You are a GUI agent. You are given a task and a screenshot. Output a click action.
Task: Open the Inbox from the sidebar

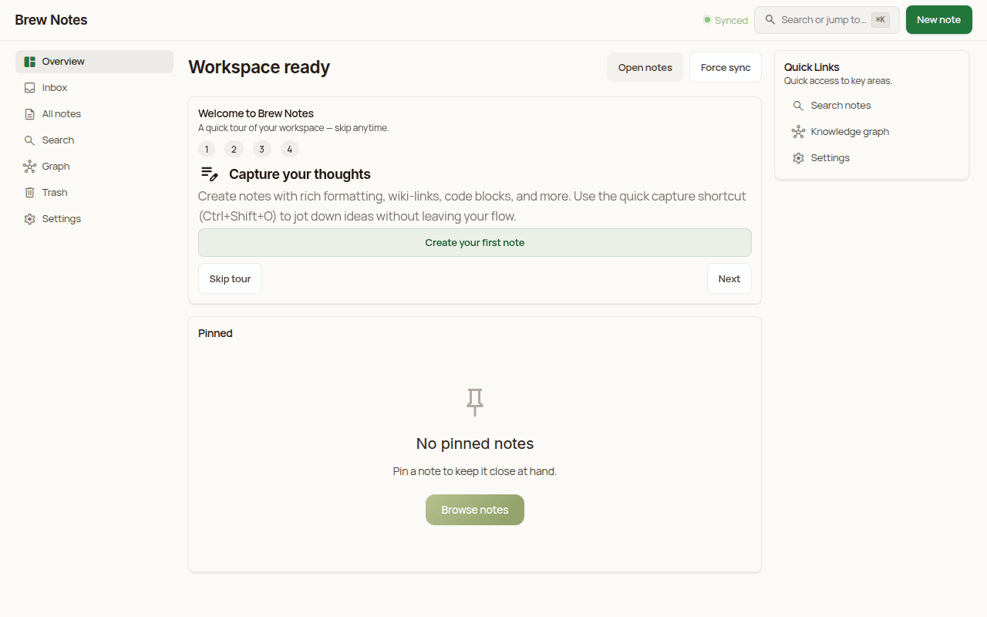(94, 88)
